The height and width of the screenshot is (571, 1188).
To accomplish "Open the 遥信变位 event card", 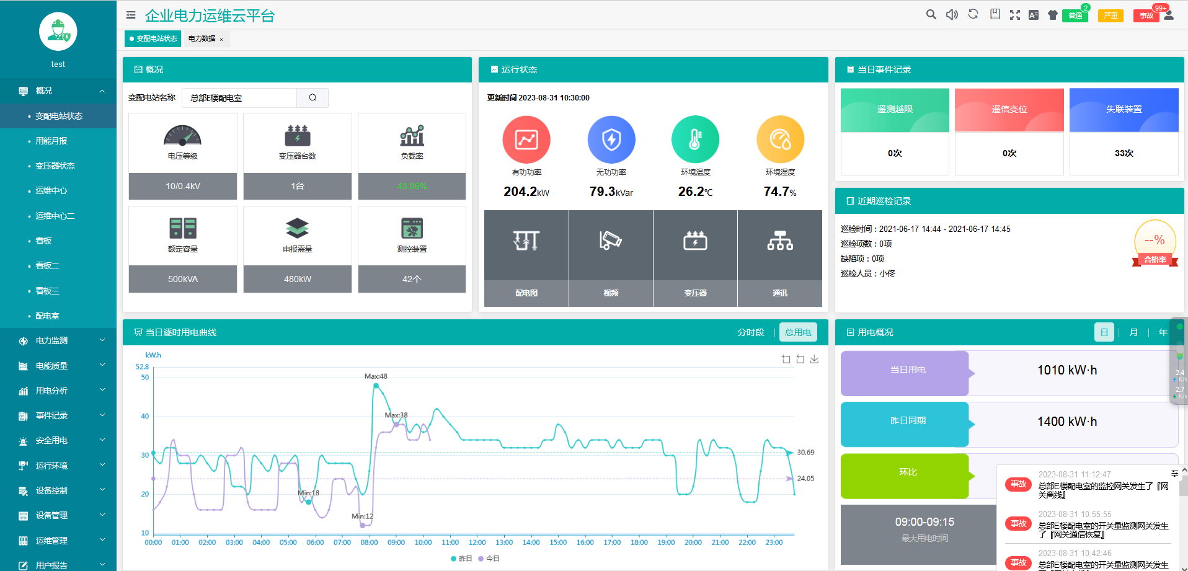I will [x=1009, y=131].
